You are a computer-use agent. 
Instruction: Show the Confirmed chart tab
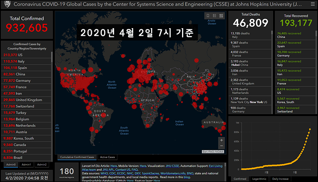[240, 179]
